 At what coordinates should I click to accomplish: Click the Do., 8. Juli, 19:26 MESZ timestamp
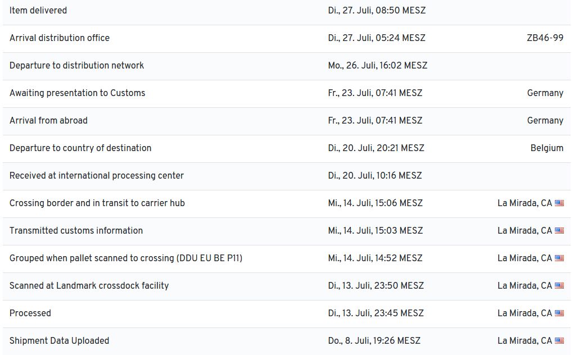point(374,341)
